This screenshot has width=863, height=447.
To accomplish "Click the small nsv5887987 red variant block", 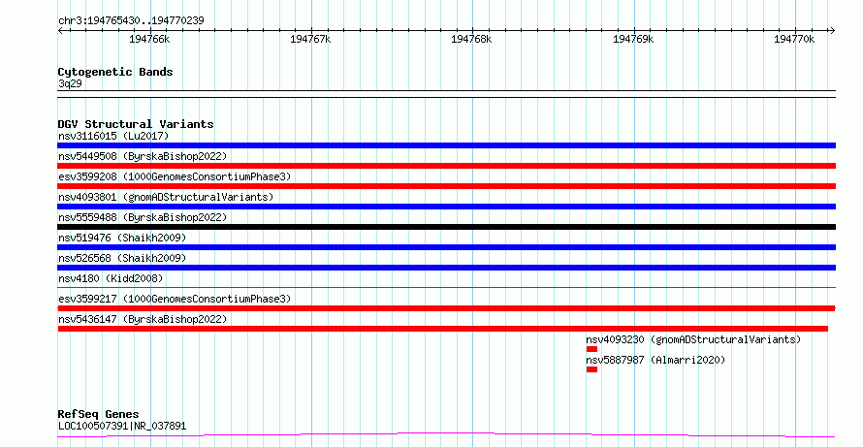I will 591,370.
